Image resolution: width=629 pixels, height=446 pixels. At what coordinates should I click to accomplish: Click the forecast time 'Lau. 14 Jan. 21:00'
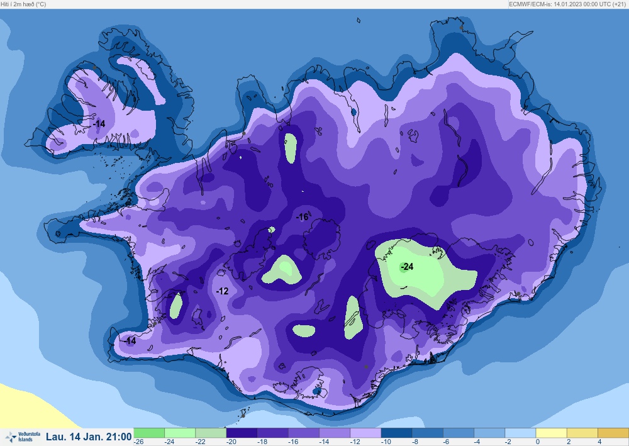pyautogui.click(x=89, y=437)
